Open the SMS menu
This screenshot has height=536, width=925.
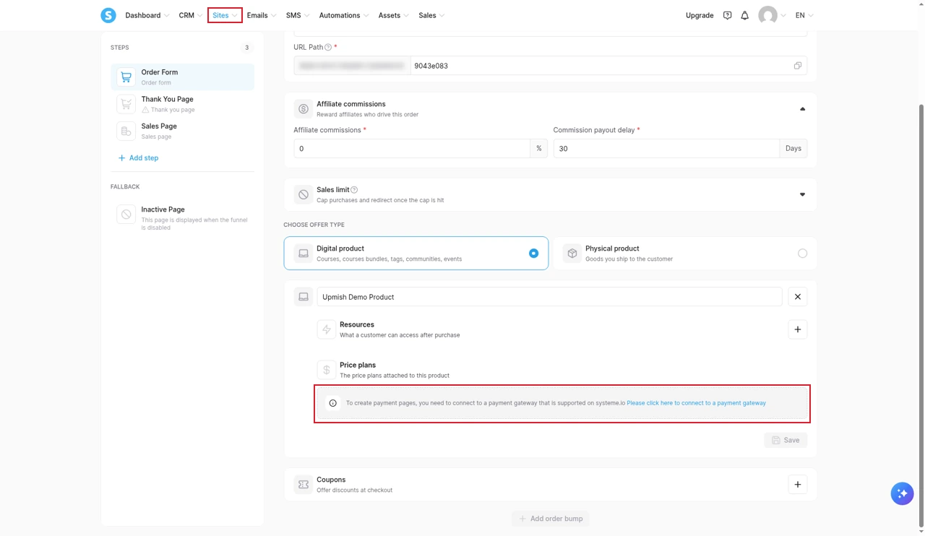pos(298,15)
